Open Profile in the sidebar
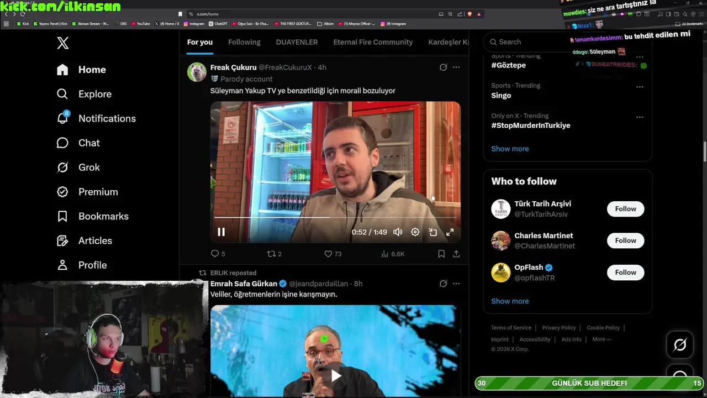Image resolution: width=707 pixels, height=398 pixels. 81,265
